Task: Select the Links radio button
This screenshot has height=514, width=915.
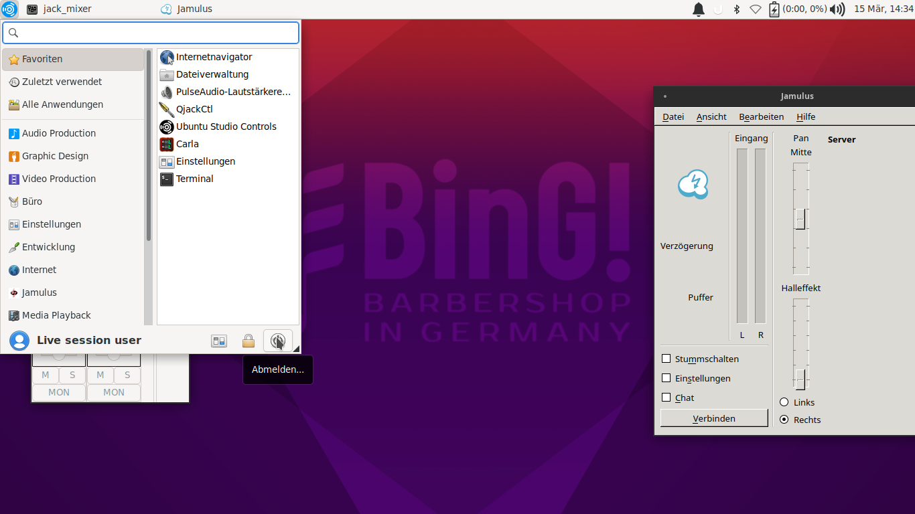Action: tap(784, 402)
